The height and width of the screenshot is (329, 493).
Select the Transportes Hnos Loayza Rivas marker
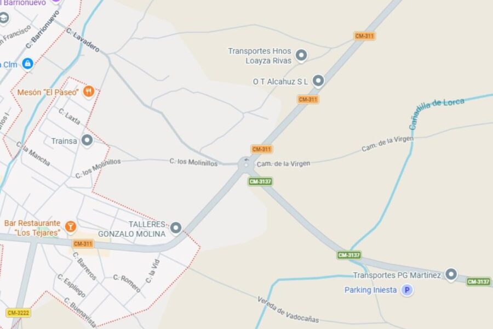(x=301, y=55)
